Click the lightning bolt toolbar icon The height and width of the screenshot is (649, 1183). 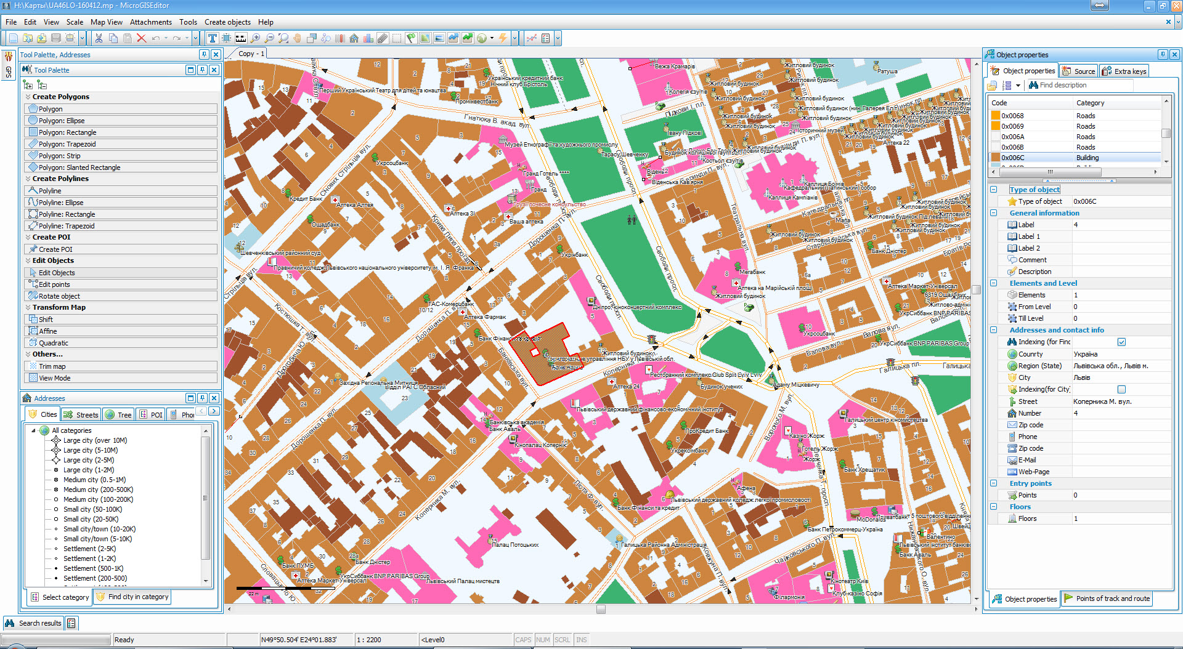point(503,38)
